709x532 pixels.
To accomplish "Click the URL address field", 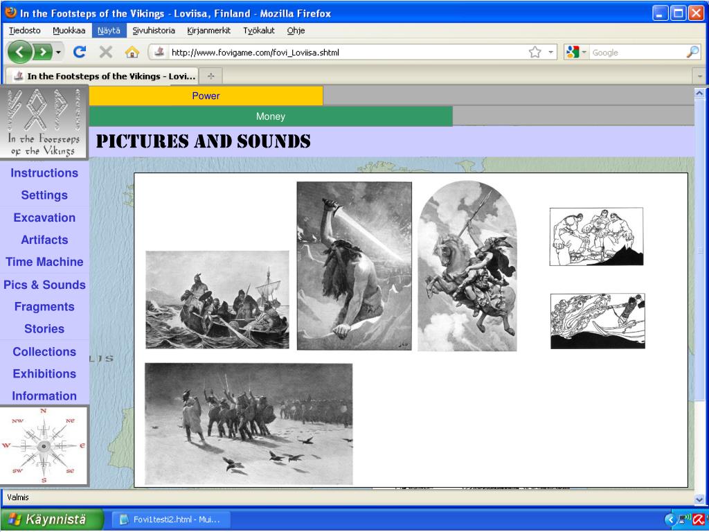I will coord(348,53).
